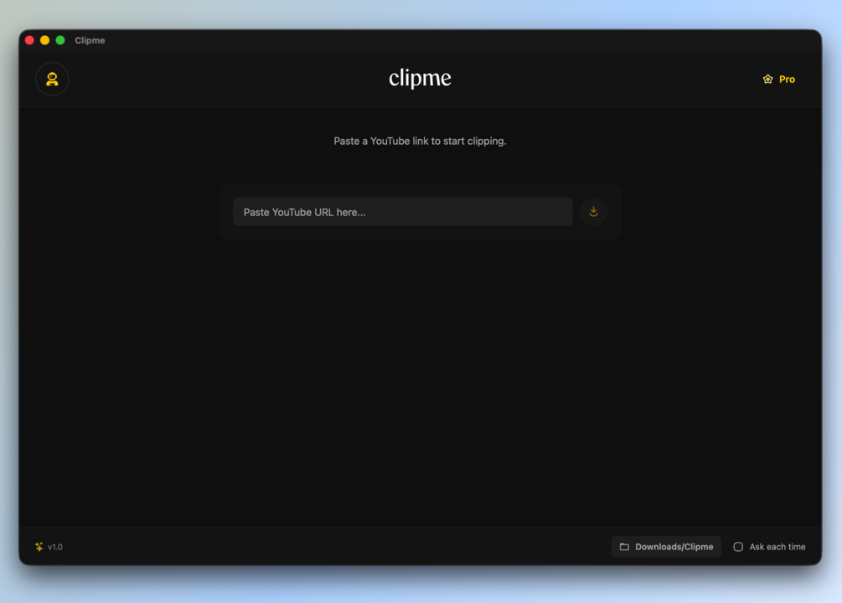Click the sparkle icon beside v1.0

point(39,547)
